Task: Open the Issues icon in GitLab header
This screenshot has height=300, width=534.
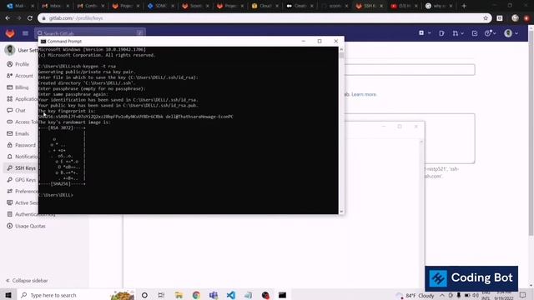Action: click(441, 33)
